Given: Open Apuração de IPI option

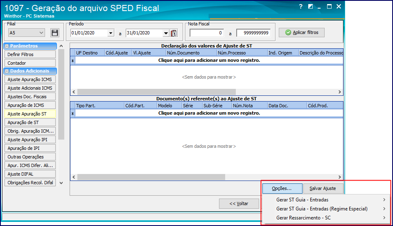Looking at the screenshot, I should 30,148.
